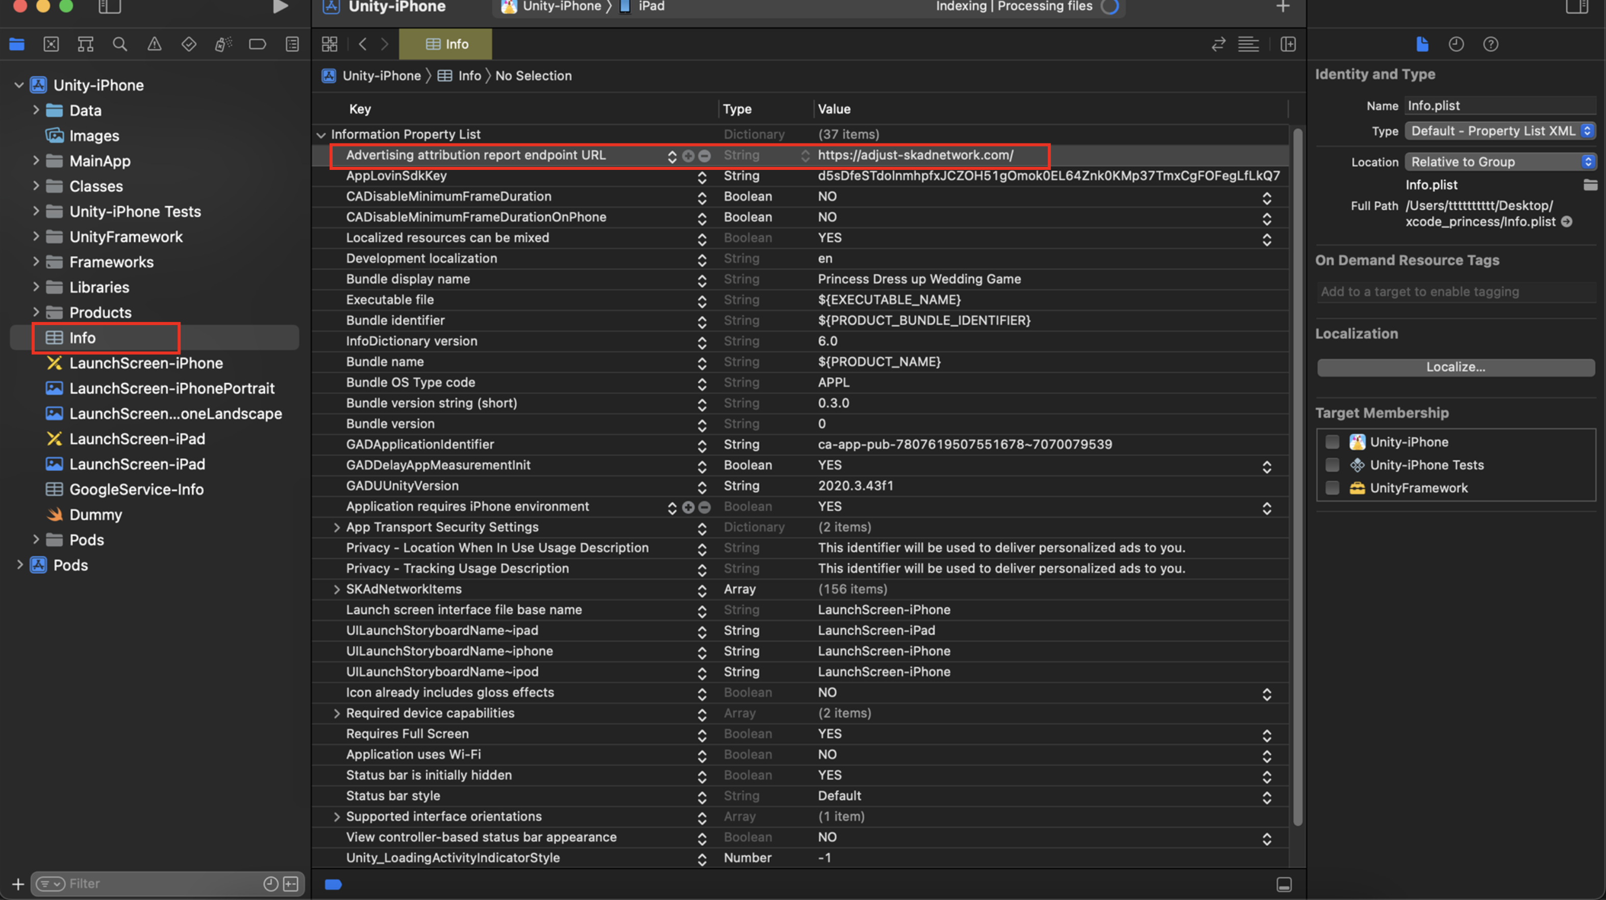Open the Breakpoint navigator icon
The image size is (1606, 900).
click(257, 44)
